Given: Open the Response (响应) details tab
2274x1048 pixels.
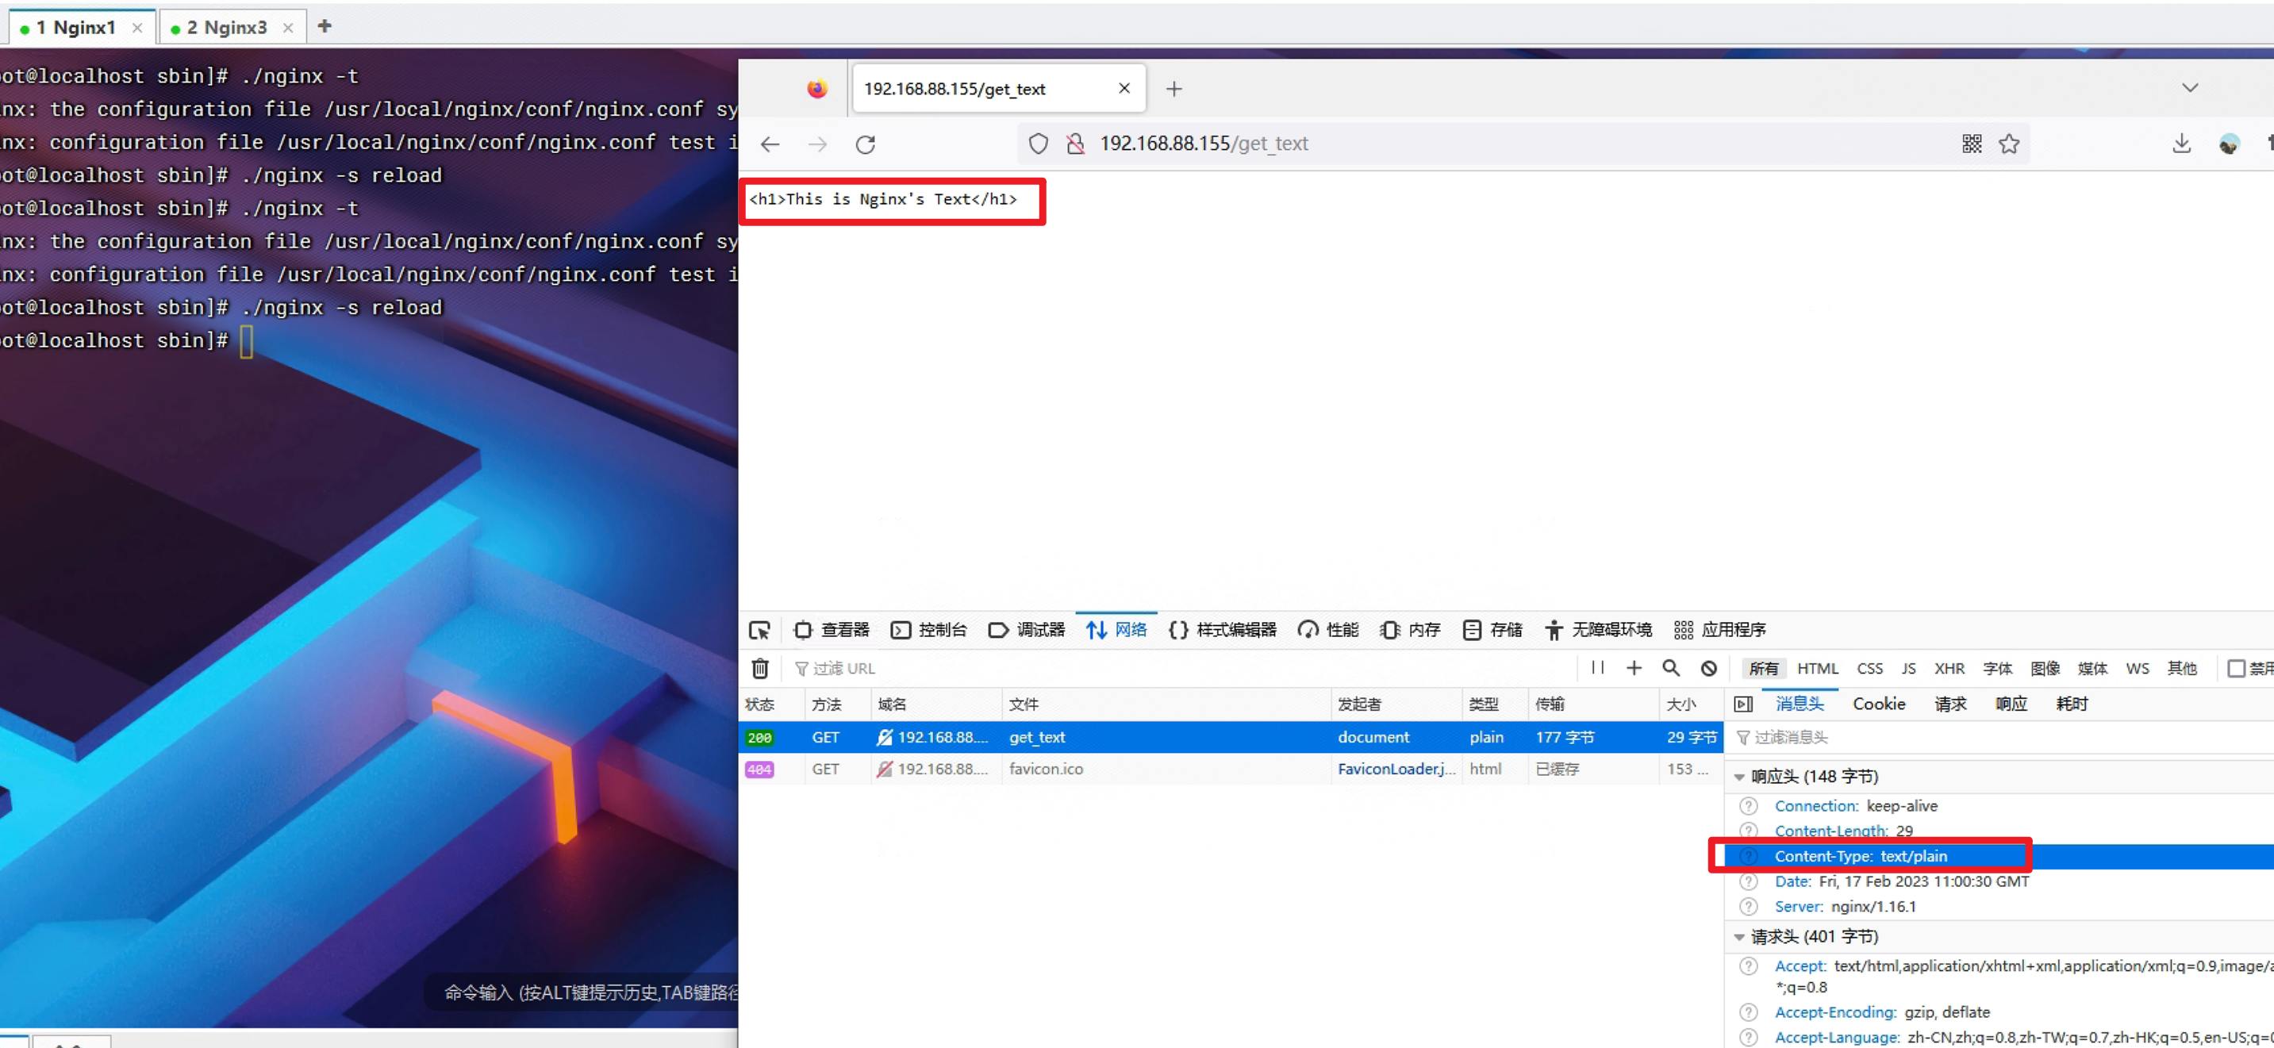Looking at the screenshot, I should coord(2011,704).
